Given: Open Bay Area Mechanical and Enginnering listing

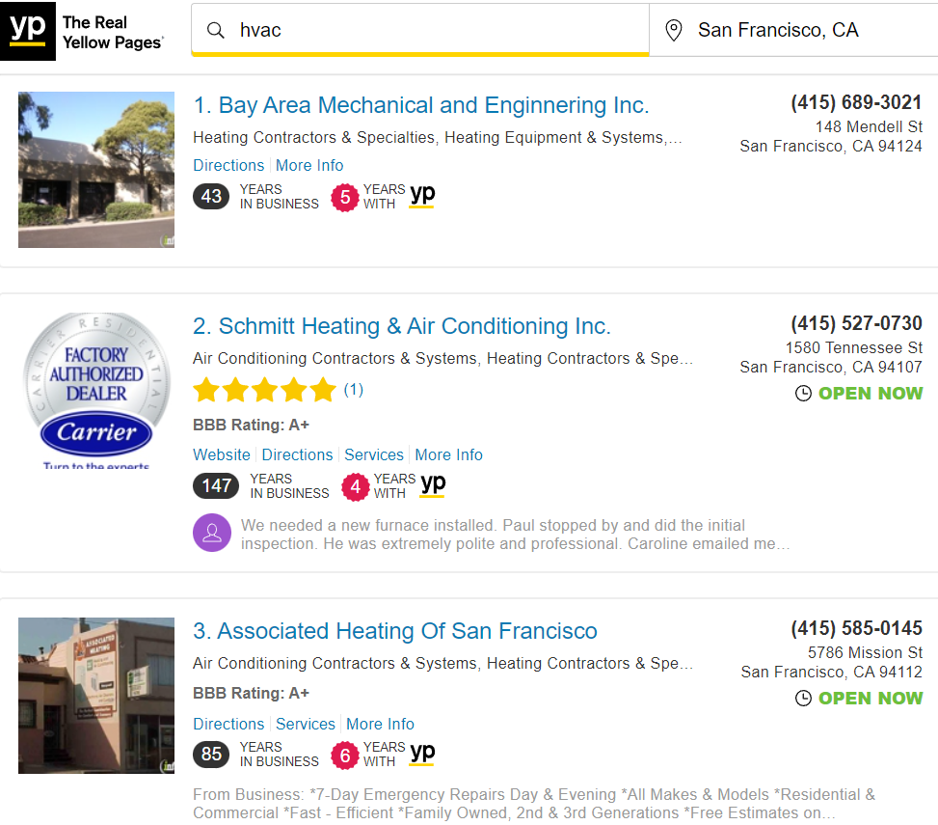Looking at the screenshot, I should click(x=421, y=105).
